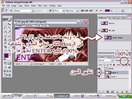This screenshot has width=132, height=99.
Task: Toggle eye icon of selected Layer 1
Action: point(99,73)
